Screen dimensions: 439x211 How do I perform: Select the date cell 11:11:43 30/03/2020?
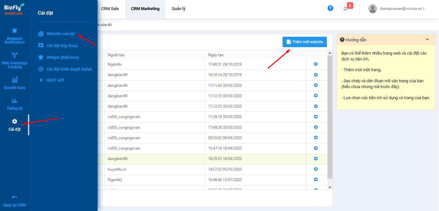click(x=256, y=86)
